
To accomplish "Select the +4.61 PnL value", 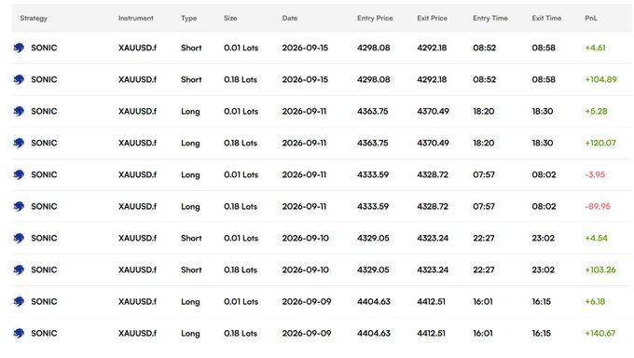I will [595, 48].
